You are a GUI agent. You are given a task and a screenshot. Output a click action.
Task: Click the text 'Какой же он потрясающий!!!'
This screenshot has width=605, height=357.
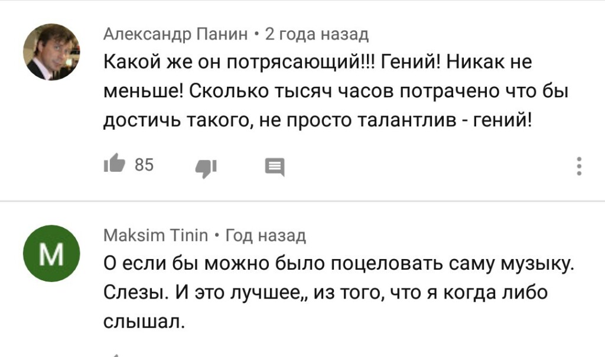point(239,61)
